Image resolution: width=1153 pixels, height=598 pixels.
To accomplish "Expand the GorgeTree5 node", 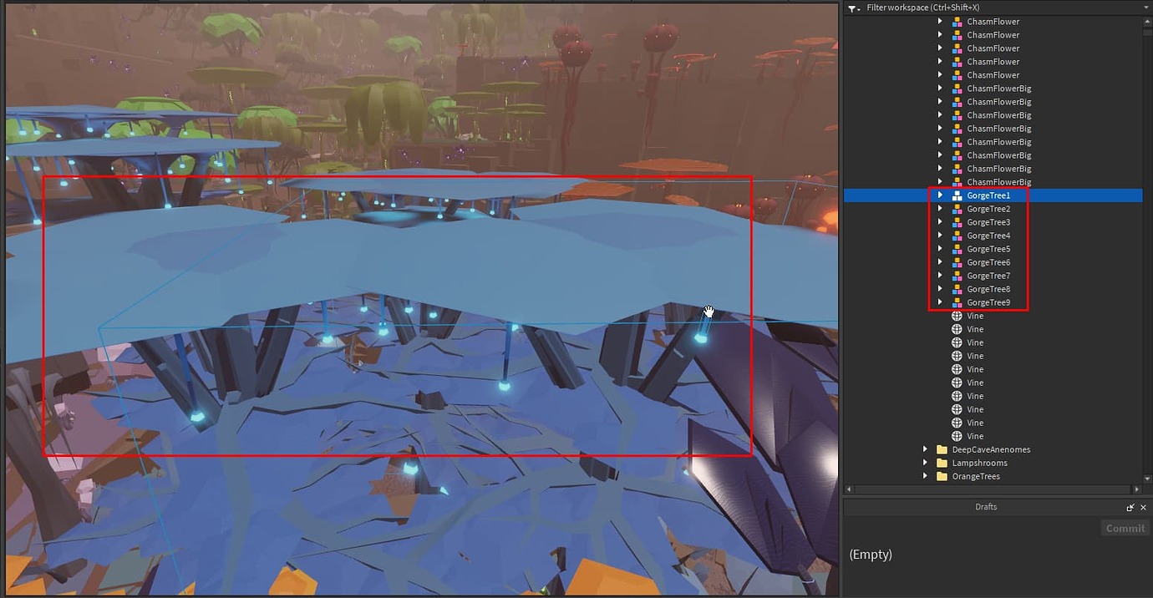I will [940, 249].
